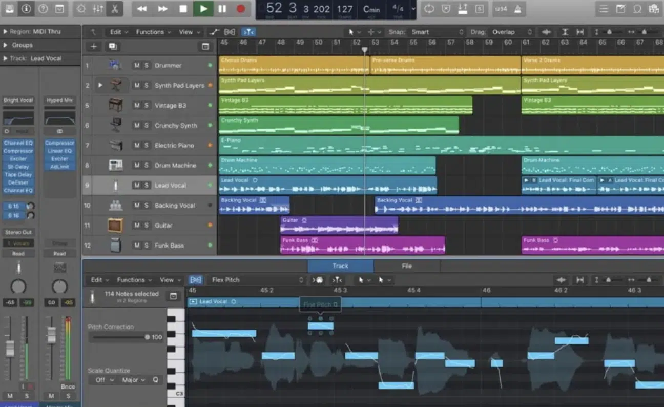This screenshot has width=664, height=407.
Task: Switch to the Track tab in editor
Action: pyautogui.click(x=340, y=266)
